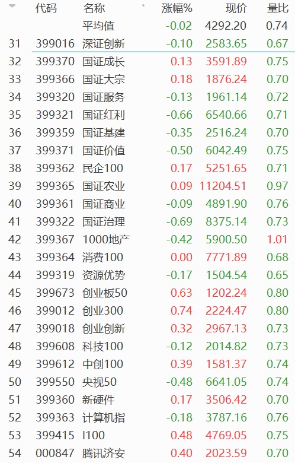Image resolution: width=295 pixels, height=463 pixels.
Task: Click the 平均值 summary row
Action: click(147, 26)
